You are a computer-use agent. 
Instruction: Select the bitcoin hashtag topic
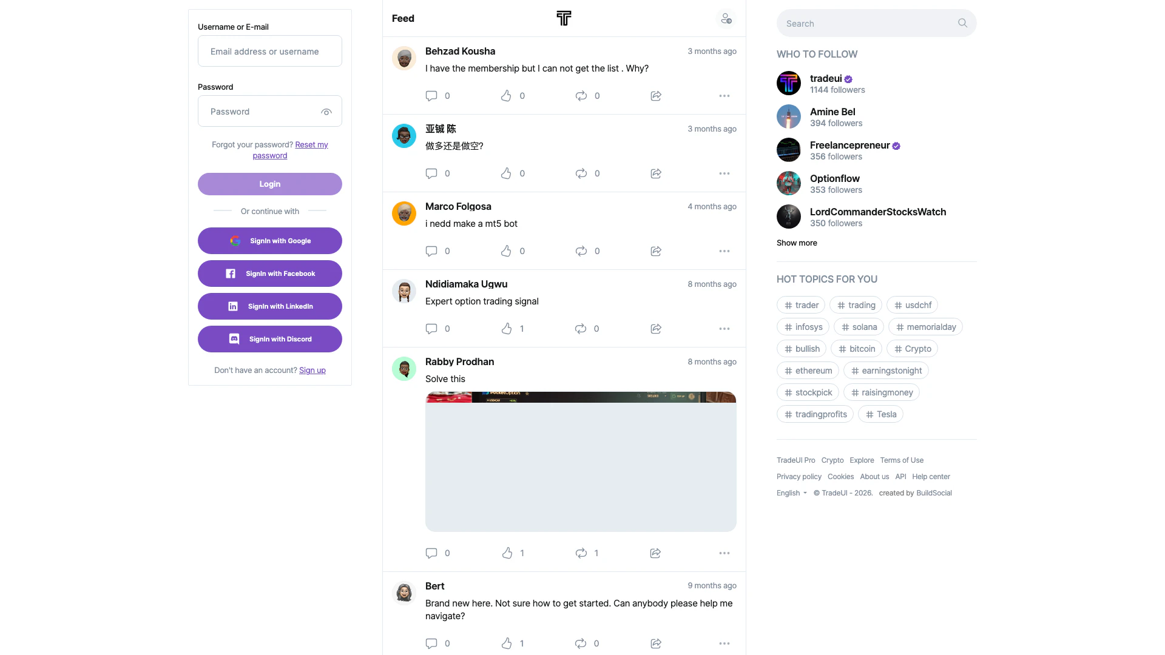856,349
